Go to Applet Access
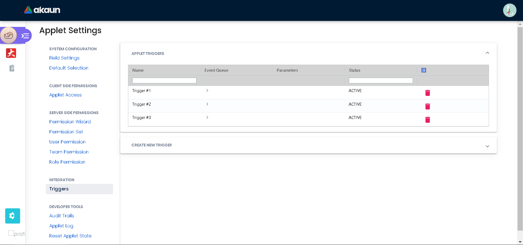This screenshot has height=245, width=523. click(x=65, y=95)
